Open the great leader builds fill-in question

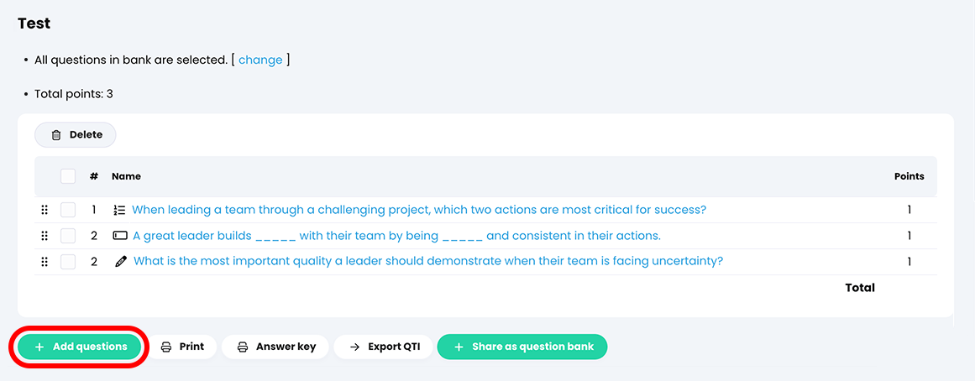pyautogui.click(x=396, y=236)
